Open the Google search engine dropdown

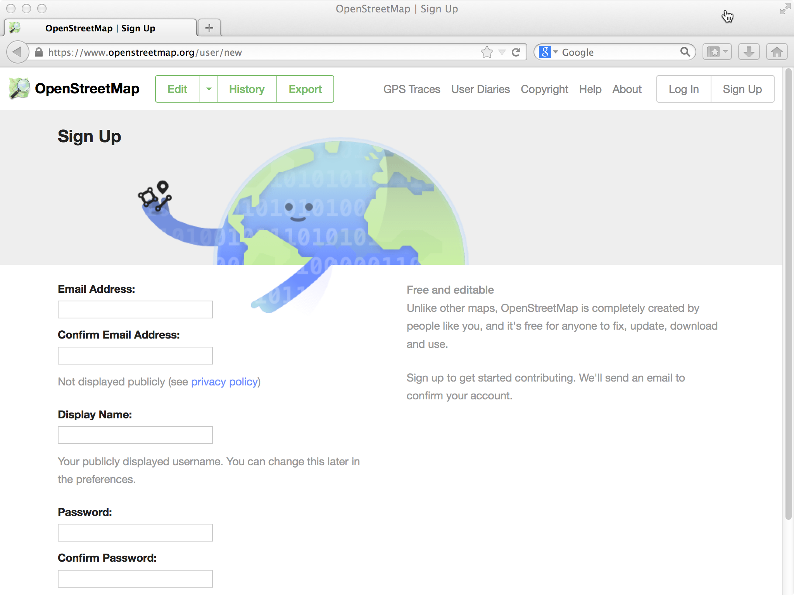548,52
